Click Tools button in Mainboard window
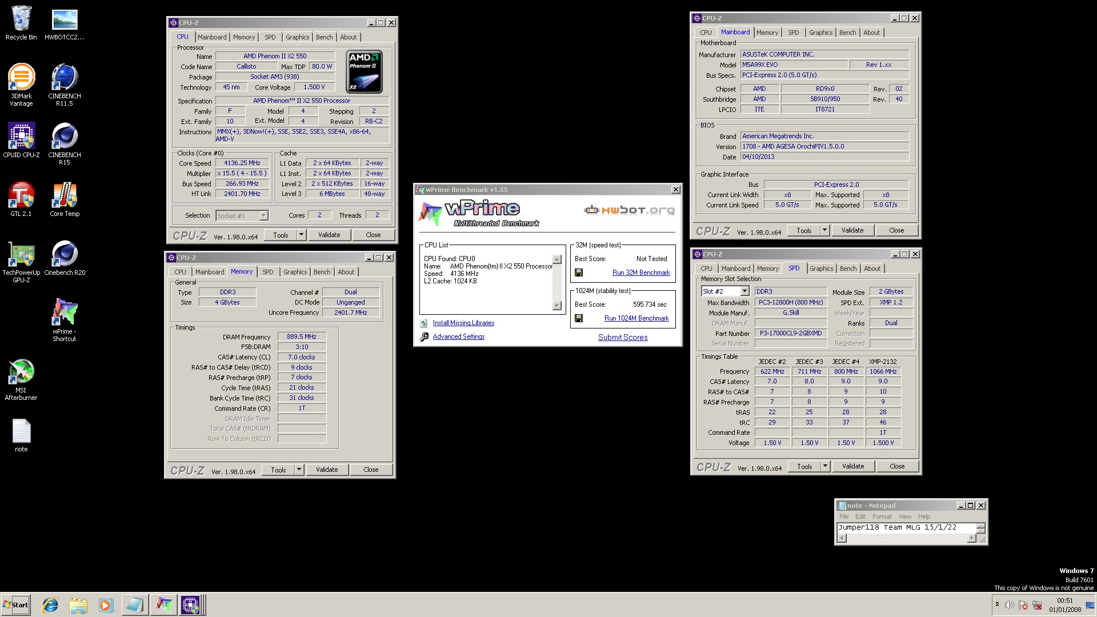The height and width of the screenshot is (617, 1097). [x=804, y=230]
